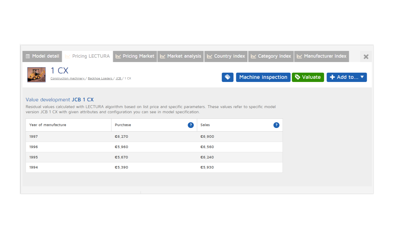Click the €5,670 purchase value
This screenshot has height=242, width=394.
point(121,157)
